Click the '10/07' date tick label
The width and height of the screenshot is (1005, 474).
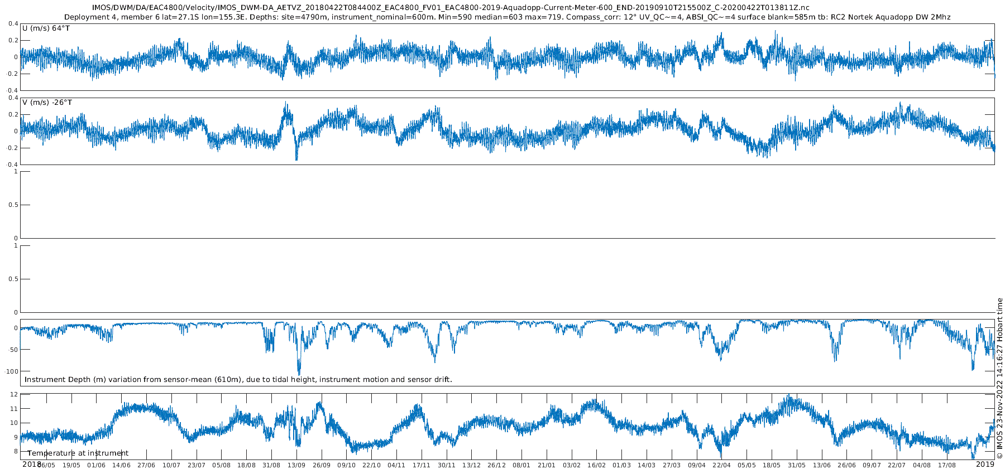tap(171, 465)
